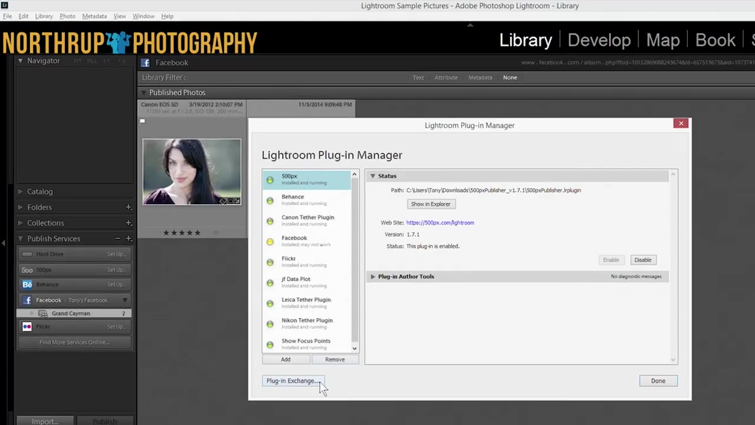Screen dimensions: 755x425
Task: Click the Show Focus Points status dot
Action: click(x=270, y=345)
